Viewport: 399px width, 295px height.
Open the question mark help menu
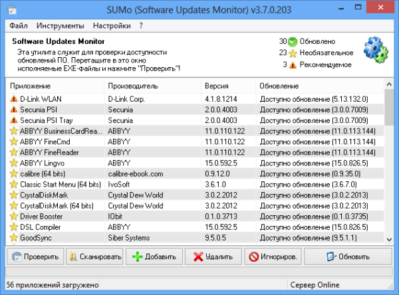[141, 26]
